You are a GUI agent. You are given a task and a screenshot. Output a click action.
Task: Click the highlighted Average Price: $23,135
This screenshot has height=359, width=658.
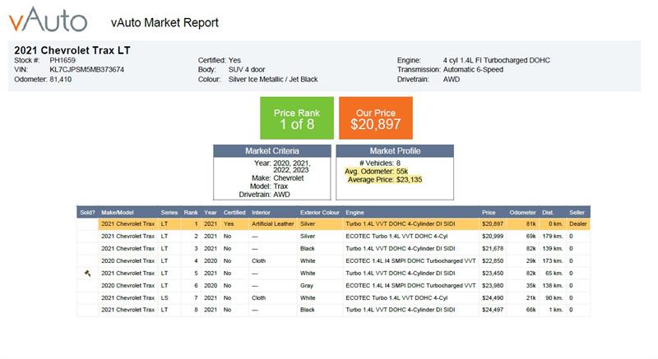[385, 180]
